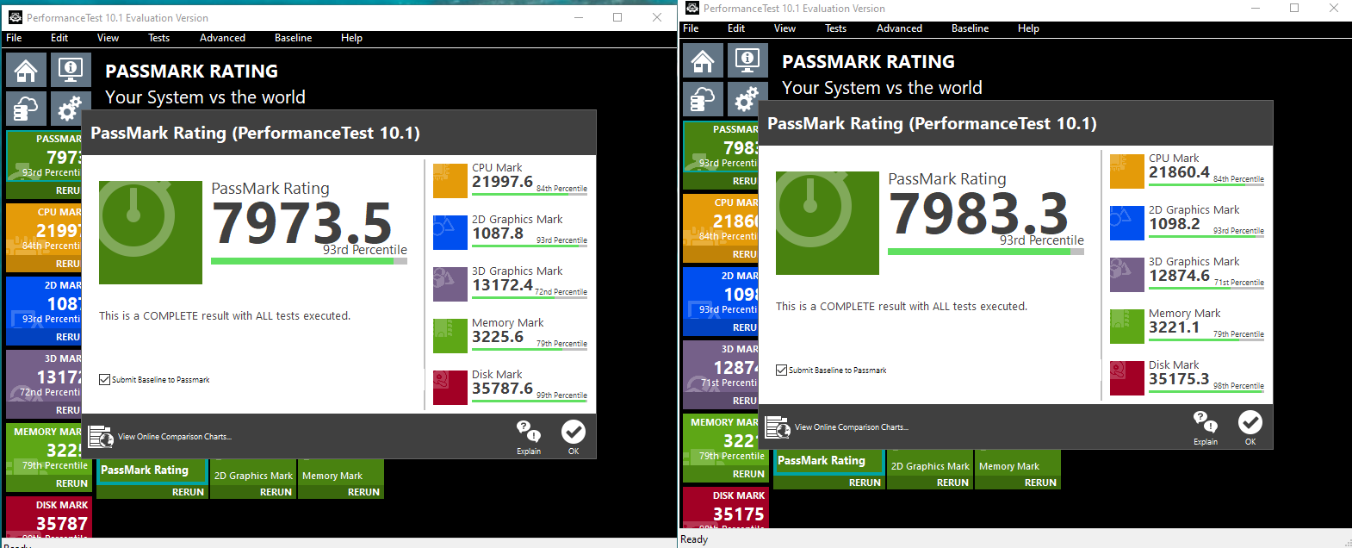Click Ready status bar text in right window

tap(694, 539)
